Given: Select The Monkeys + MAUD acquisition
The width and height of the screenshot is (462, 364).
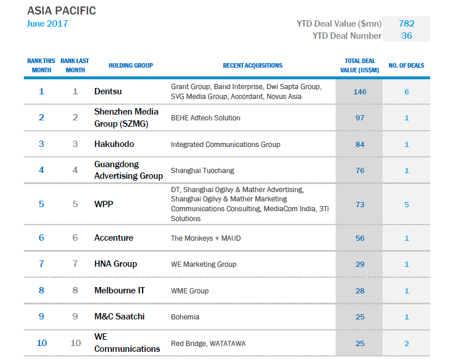Looking at the screenshot, I should click(206, 238).
